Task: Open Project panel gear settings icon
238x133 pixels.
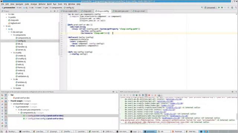Action: [x=55, y=11]
